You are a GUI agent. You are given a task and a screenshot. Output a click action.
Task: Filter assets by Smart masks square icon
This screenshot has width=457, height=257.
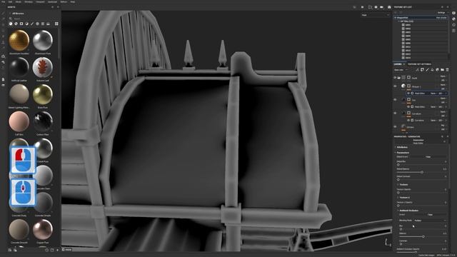click(21, 24)
